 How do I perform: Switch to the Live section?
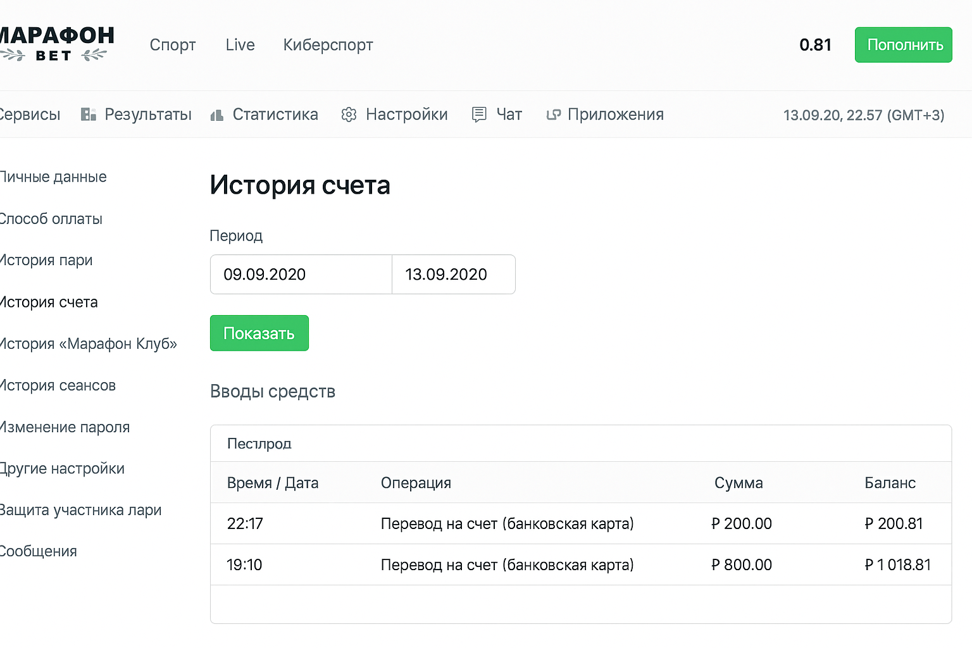pyautogui.click(x=240, y=45)
